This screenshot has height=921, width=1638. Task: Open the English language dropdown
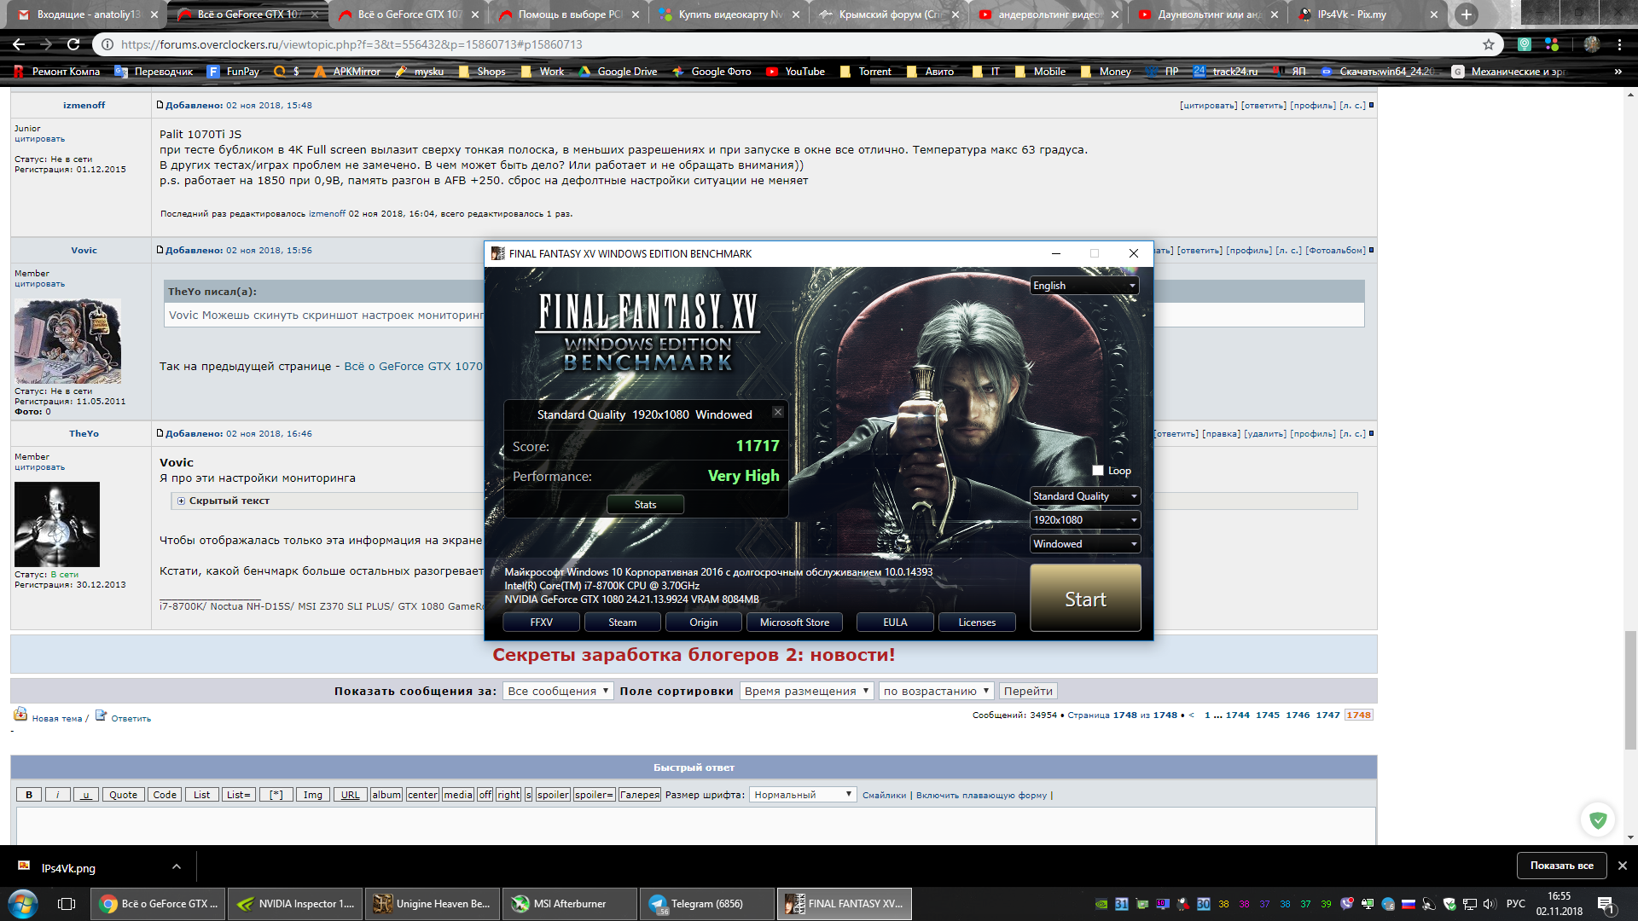[x=1085, y=286]
